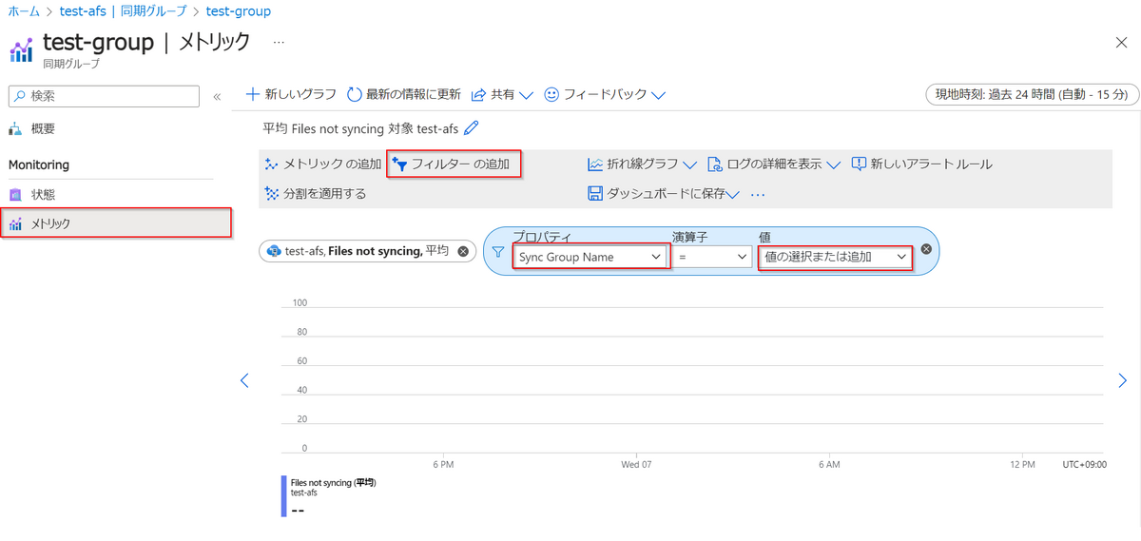The width and height of the screenshot is (1141, 541).
Task: Click the funnel icon in filter pill
Action: (x=497, y=254)
